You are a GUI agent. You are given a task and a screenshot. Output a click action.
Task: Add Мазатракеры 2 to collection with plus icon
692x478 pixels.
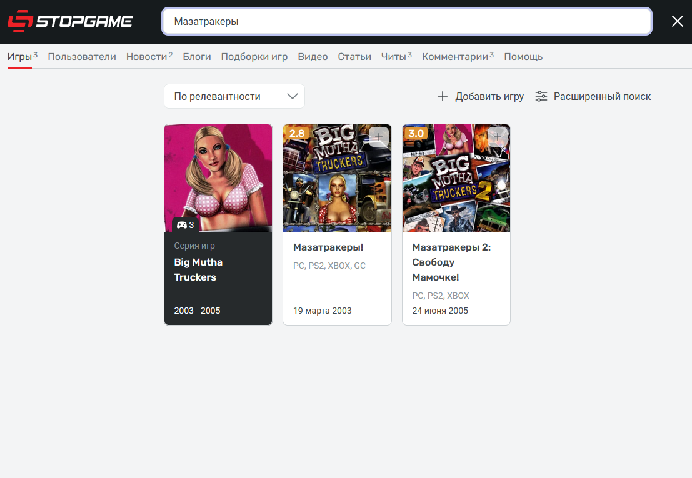(x=498, y=137)
